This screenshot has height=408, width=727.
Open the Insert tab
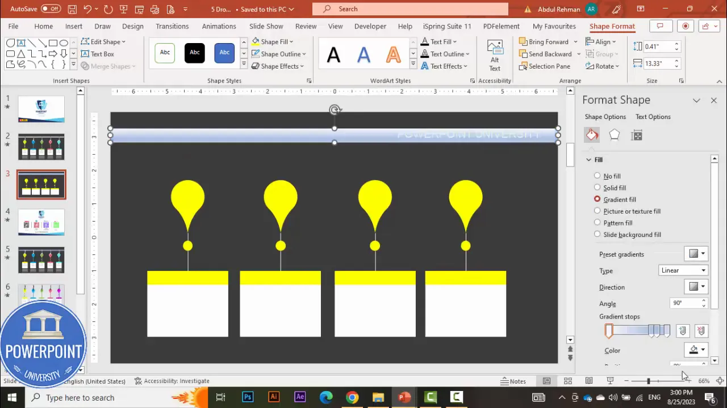coord(74,26)
